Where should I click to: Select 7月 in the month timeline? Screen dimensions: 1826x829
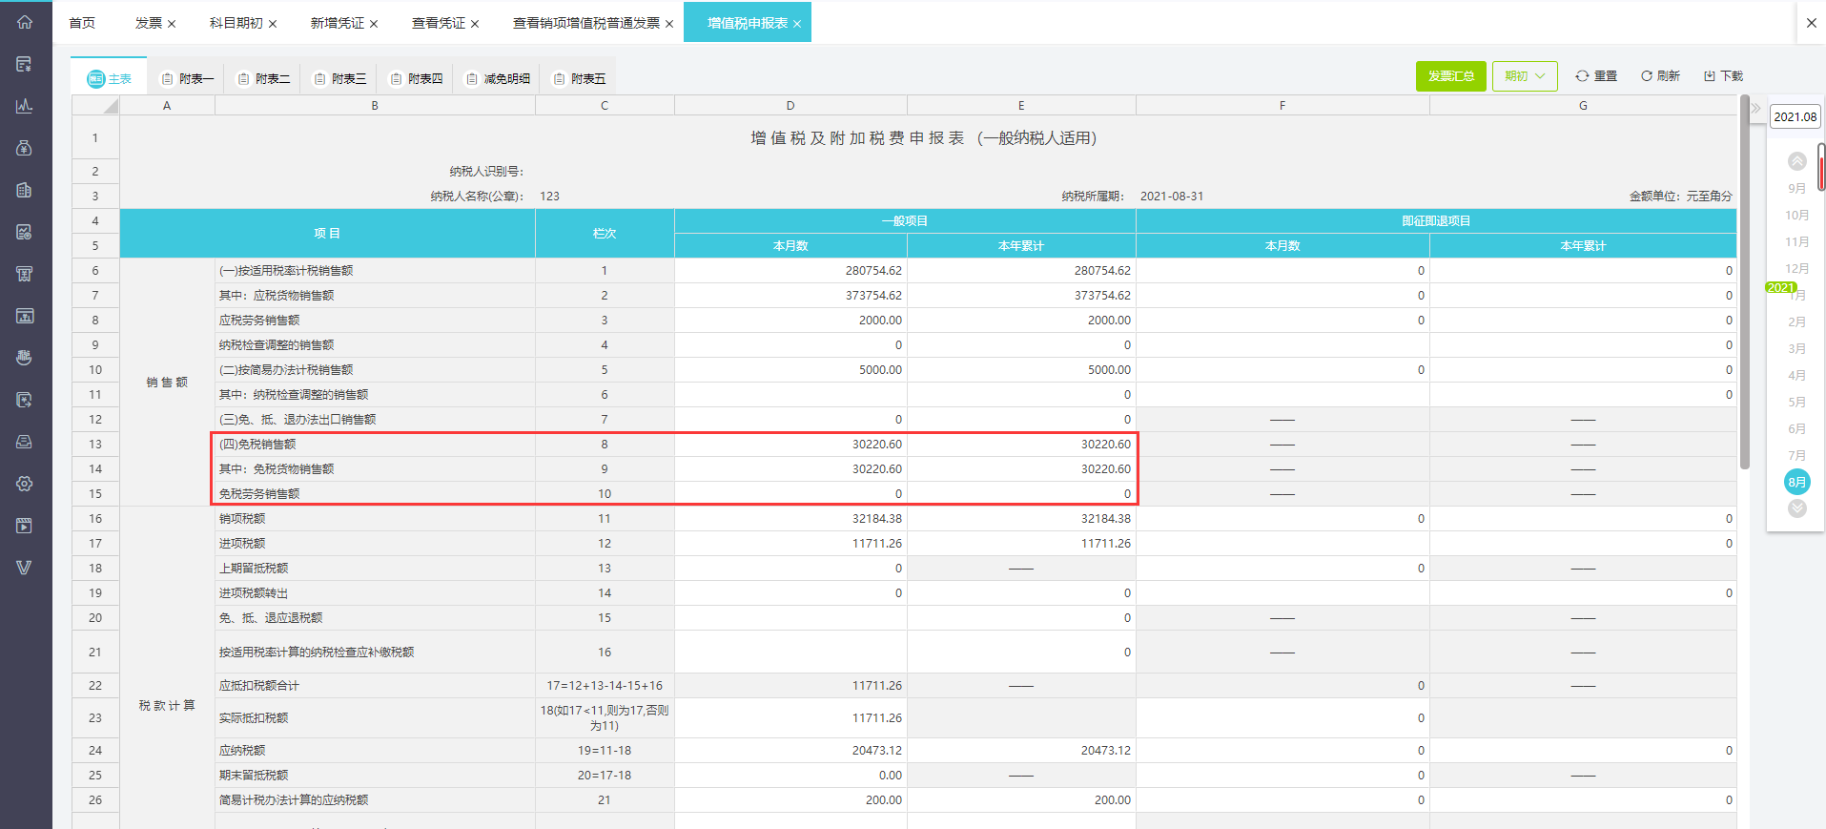point(1796,456)
